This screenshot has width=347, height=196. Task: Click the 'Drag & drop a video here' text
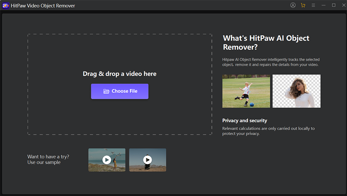tap(120, 74)
